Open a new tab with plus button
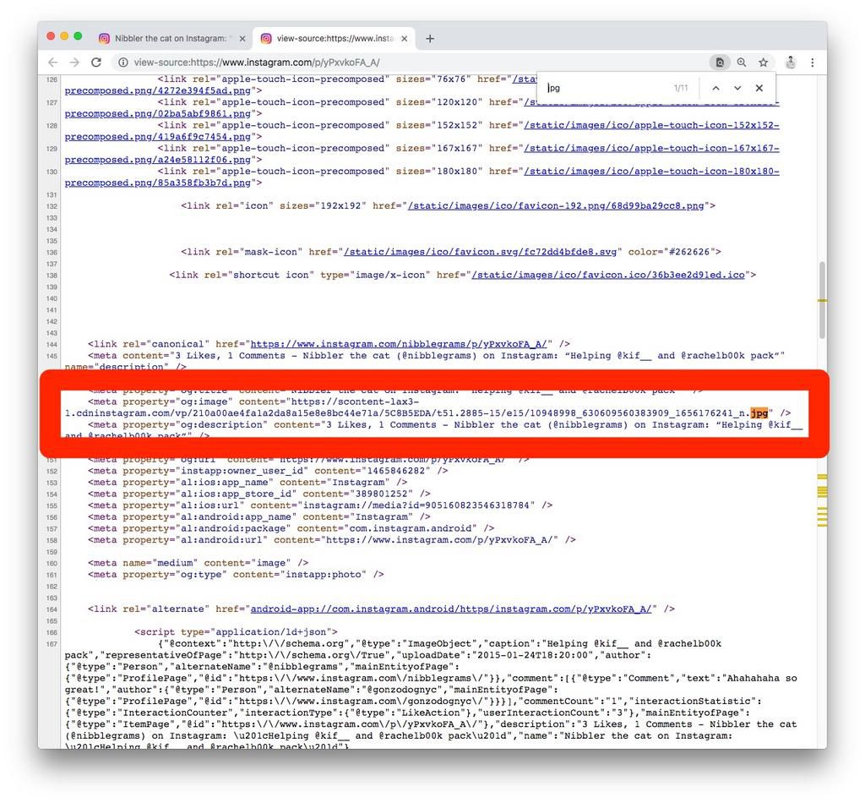 (430, 38)
